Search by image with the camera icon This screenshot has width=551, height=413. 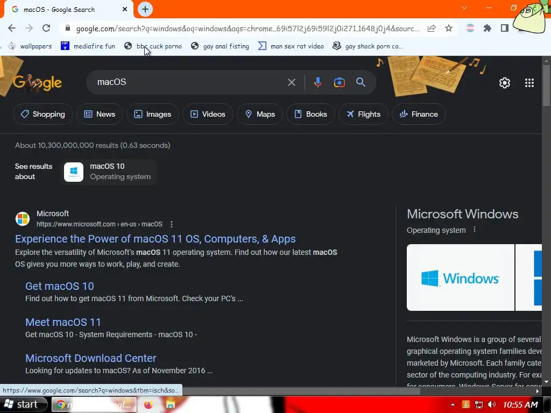pyautogui.click(x=339, y=82)
